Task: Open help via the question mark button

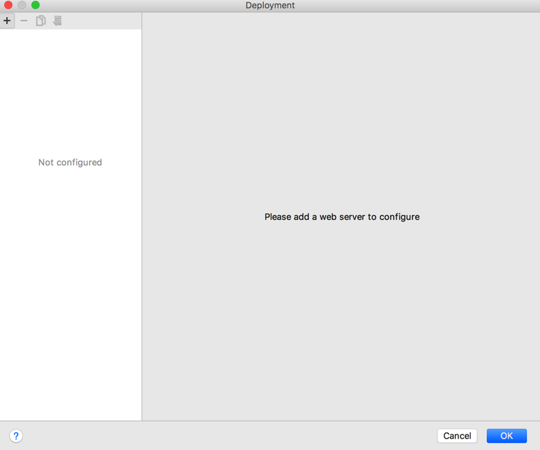Action: pyautogui.click(x=16, y=436)
